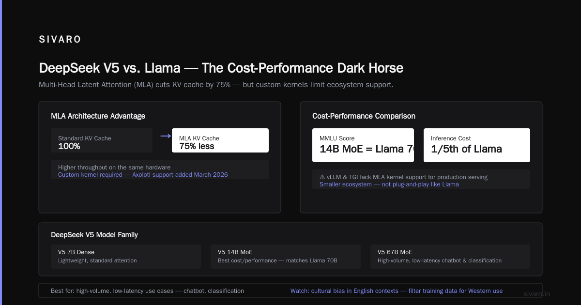Click the Multi-Head Latent Attention subtitle
The height and width of the screenshot is (305, 581).
[x=216, y=85]
